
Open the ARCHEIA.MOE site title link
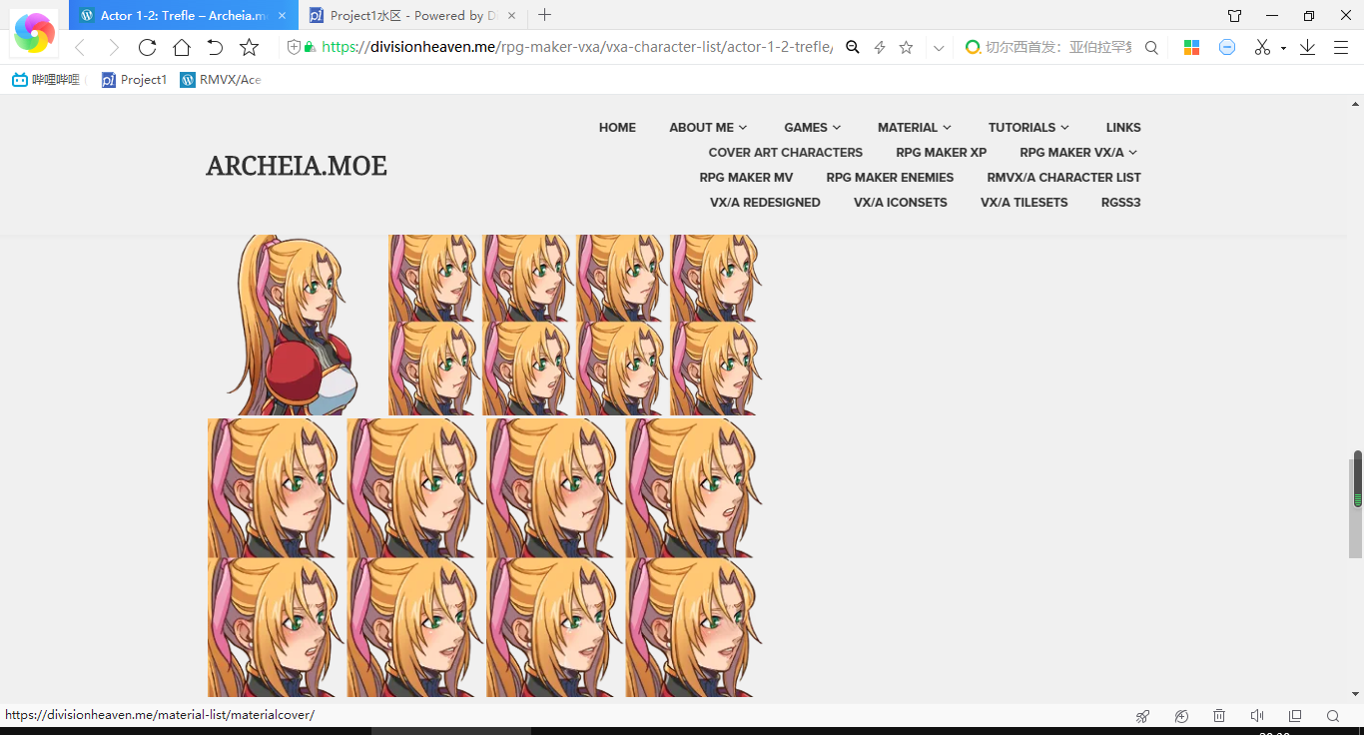pos(297,166)
